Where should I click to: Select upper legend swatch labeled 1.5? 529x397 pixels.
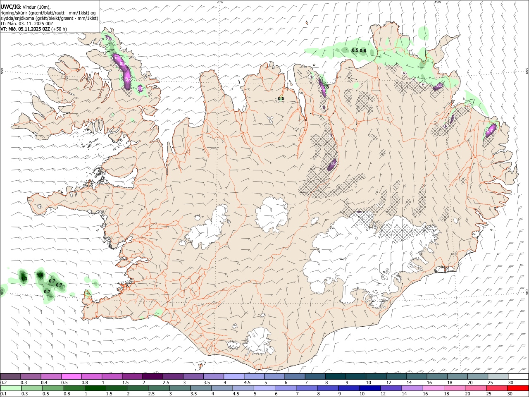[x=132, y=376]
